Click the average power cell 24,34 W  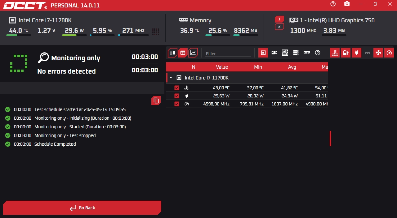pos(290,96)
